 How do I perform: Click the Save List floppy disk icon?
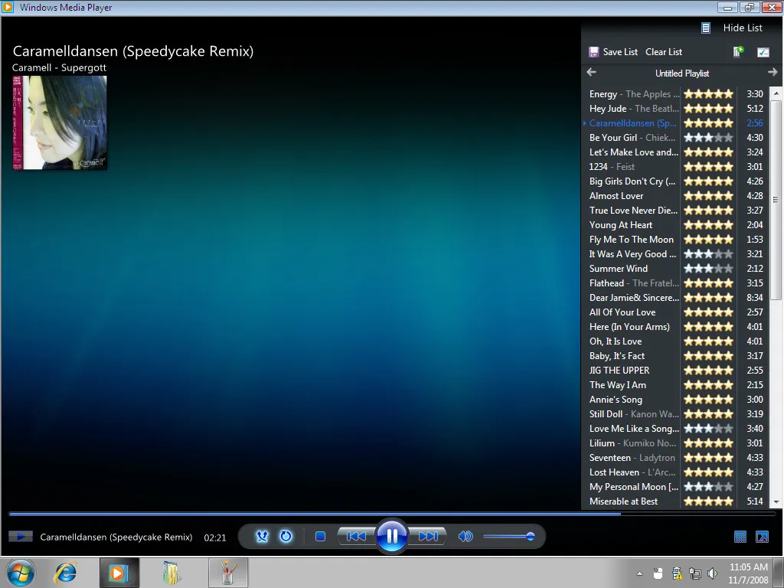click(x=593, y=52)
